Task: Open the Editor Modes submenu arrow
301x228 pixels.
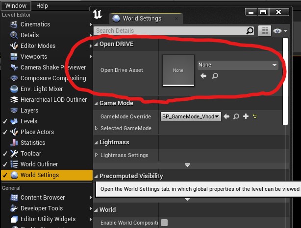Action: click(90, 46)
